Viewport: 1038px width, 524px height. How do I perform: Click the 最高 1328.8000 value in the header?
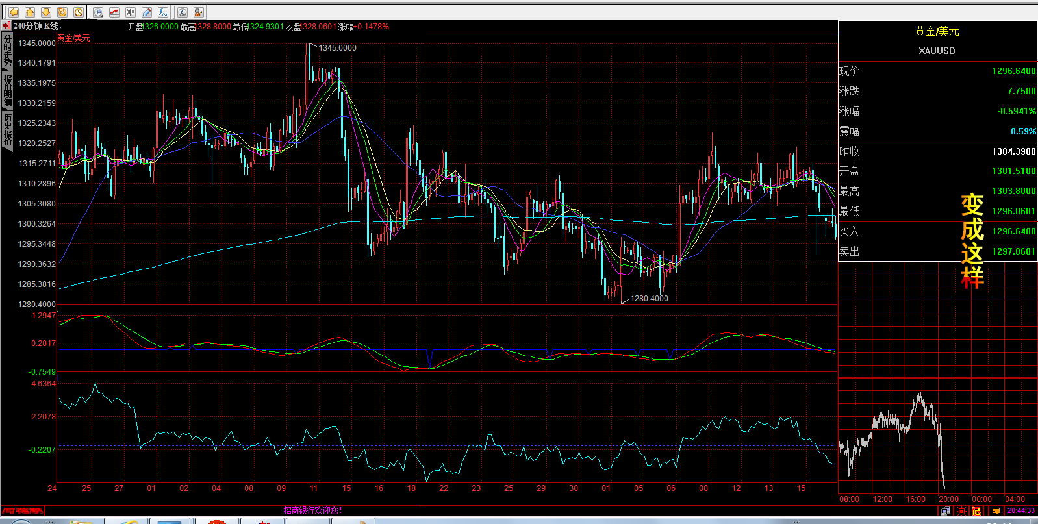click(214, 27)
